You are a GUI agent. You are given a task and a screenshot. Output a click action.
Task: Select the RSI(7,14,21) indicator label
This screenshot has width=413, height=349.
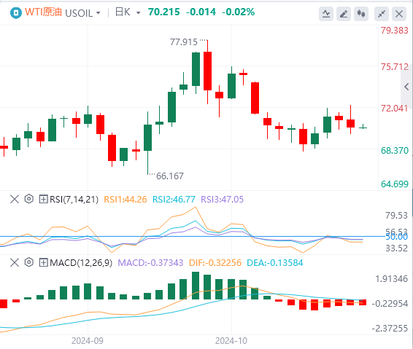74,200
